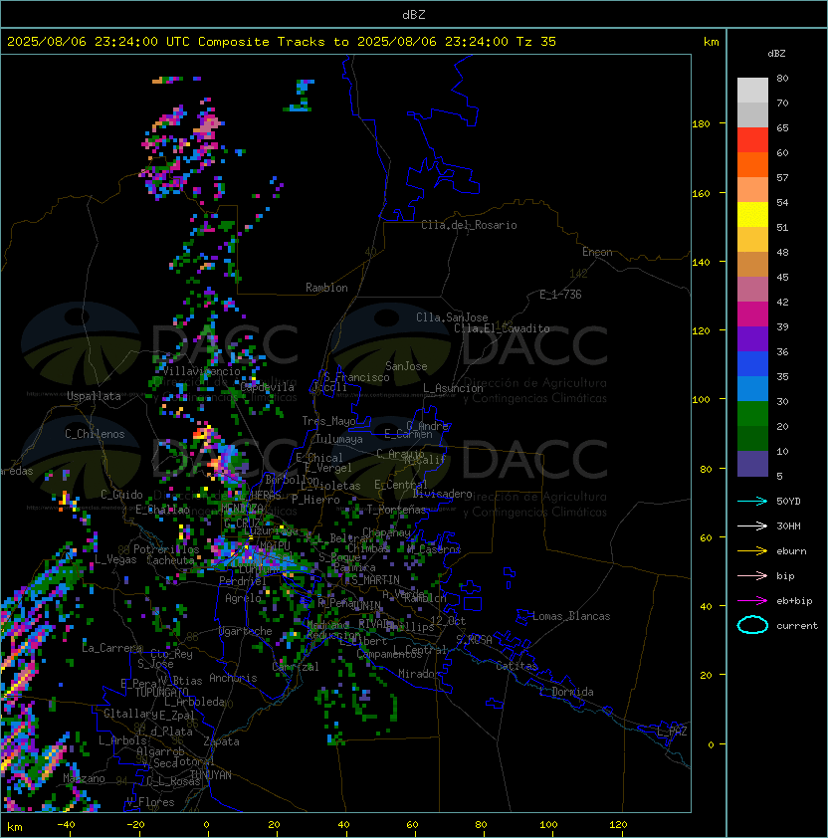Click the 'L_Dormida' map label
828x838 pixels.
pyautogui.click(x=566, y=692)
